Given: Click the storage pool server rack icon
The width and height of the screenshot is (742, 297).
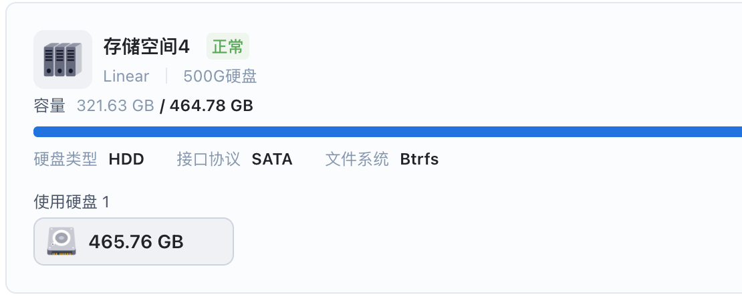Looking at the screenshot, I should [62, 60].
